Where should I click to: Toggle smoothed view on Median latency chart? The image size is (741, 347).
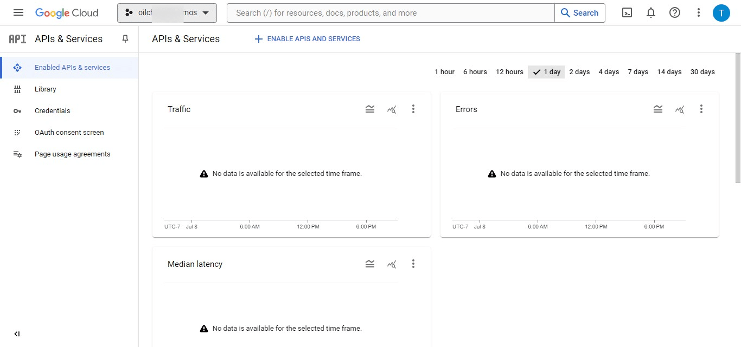tap(370, 264)
